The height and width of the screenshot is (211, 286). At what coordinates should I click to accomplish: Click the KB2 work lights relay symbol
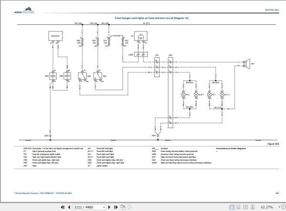[98, 76]
